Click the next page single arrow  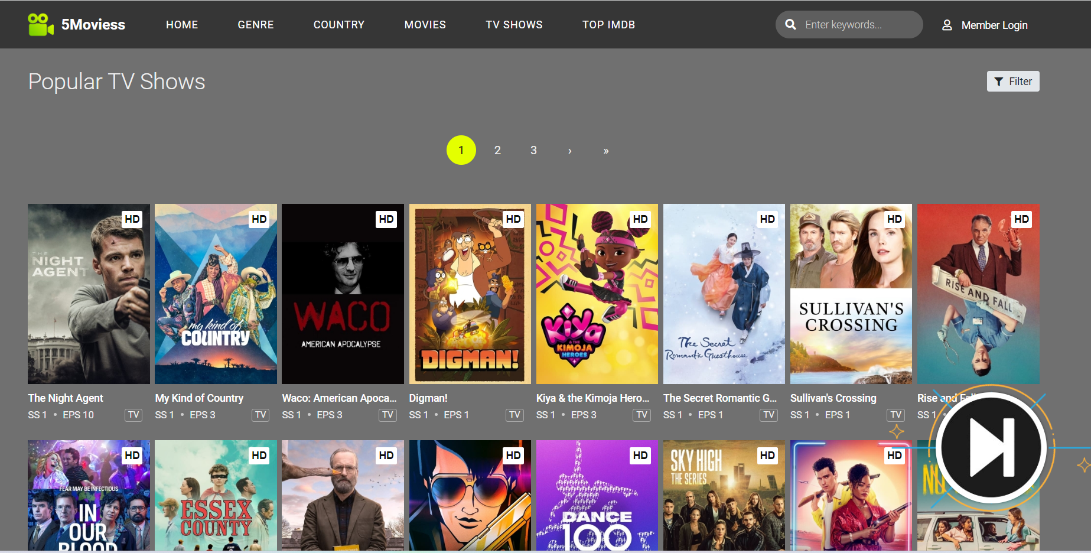[569, 151]
